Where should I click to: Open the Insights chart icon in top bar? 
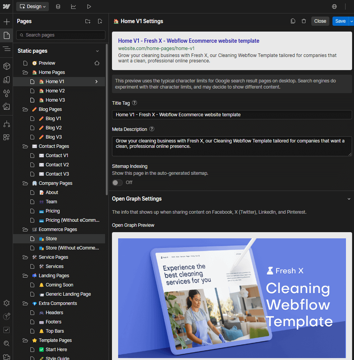tap(73, 7)
